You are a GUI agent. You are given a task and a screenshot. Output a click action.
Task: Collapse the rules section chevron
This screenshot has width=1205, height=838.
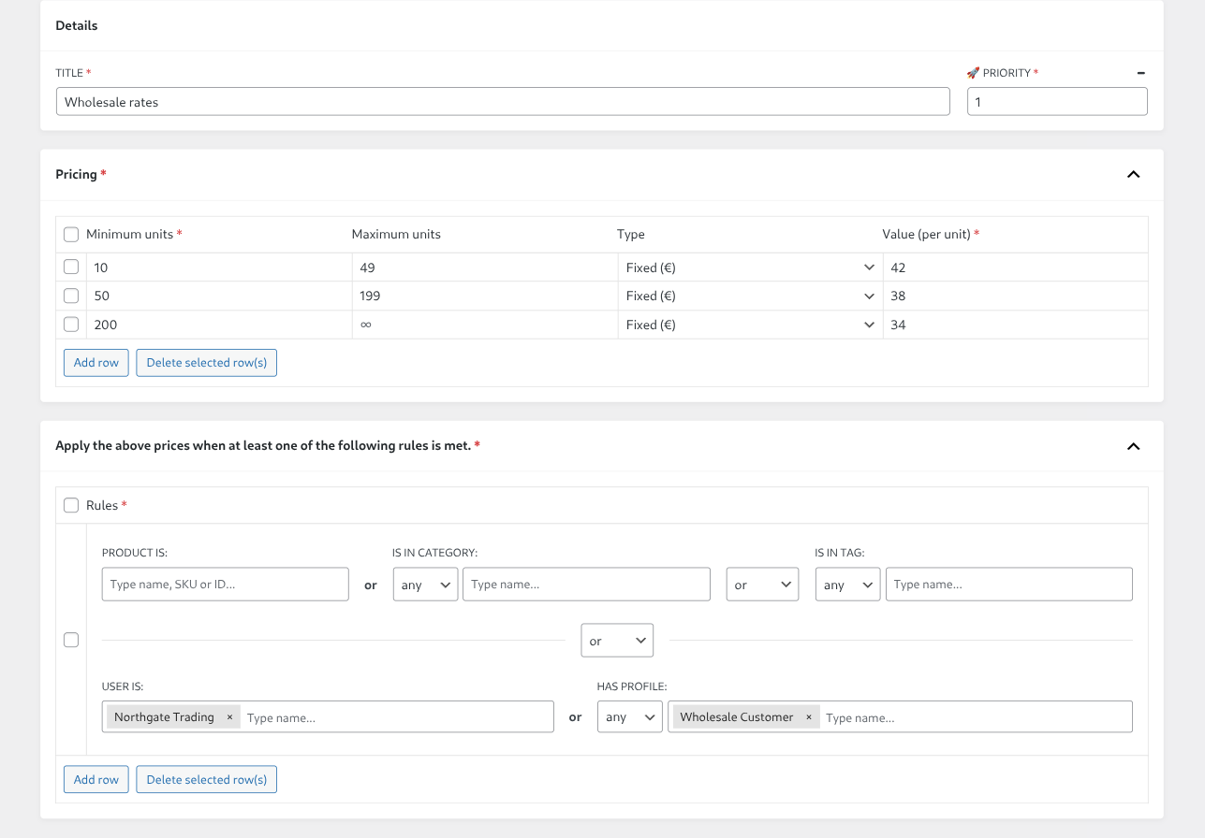(1133, 446)
